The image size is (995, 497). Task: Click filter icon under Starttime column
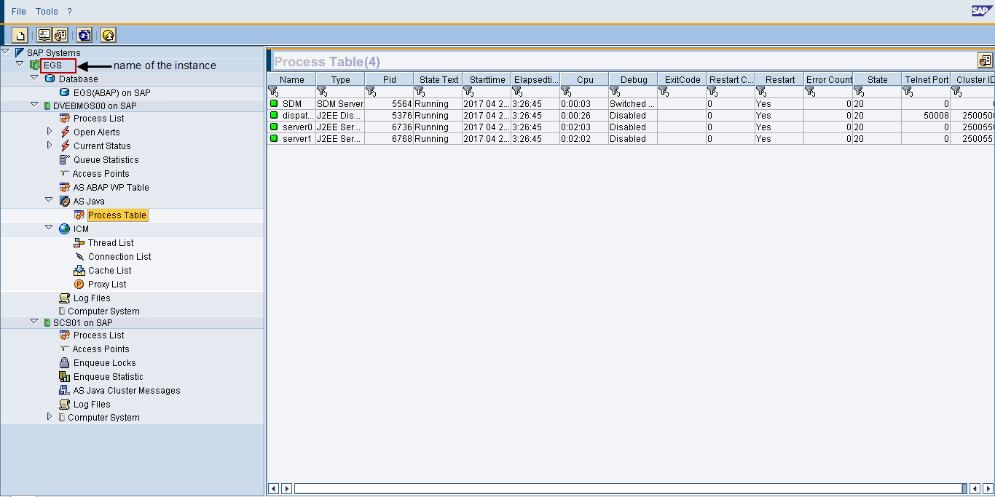coord(468,92)
